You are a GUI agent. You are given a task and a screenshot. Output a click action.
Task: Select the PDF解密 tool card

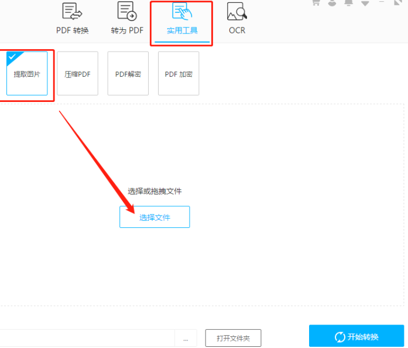128,73
